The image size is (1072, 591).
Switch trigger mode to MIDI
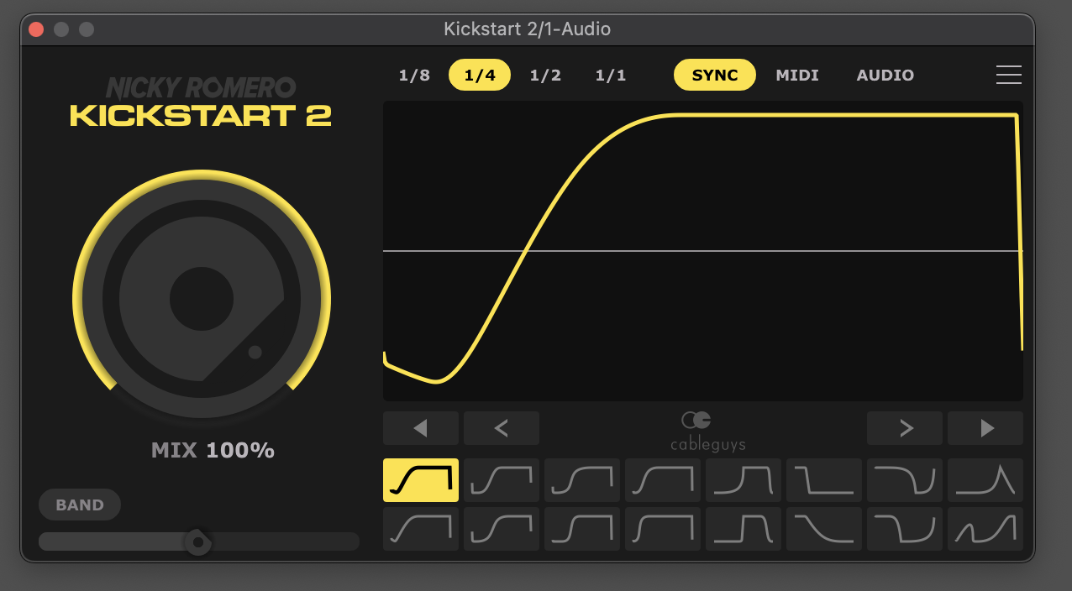pos(797,76)
